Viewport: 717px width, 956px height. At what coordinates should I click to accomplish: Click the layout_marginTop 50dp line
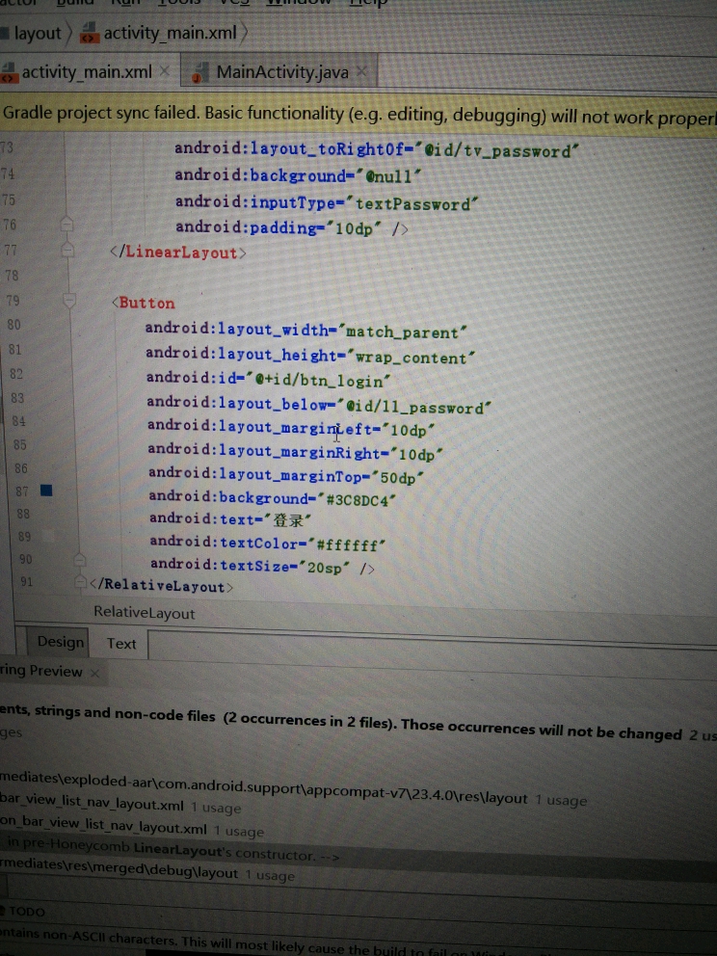pyautogui.click(x=285, y=475)
